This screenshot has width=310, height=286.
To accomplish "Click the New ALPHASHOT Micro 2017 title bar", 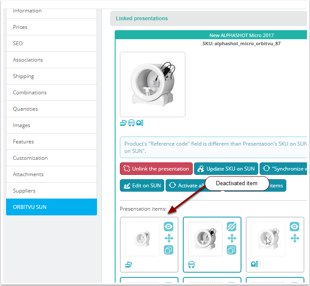I will tap(211, 35).
